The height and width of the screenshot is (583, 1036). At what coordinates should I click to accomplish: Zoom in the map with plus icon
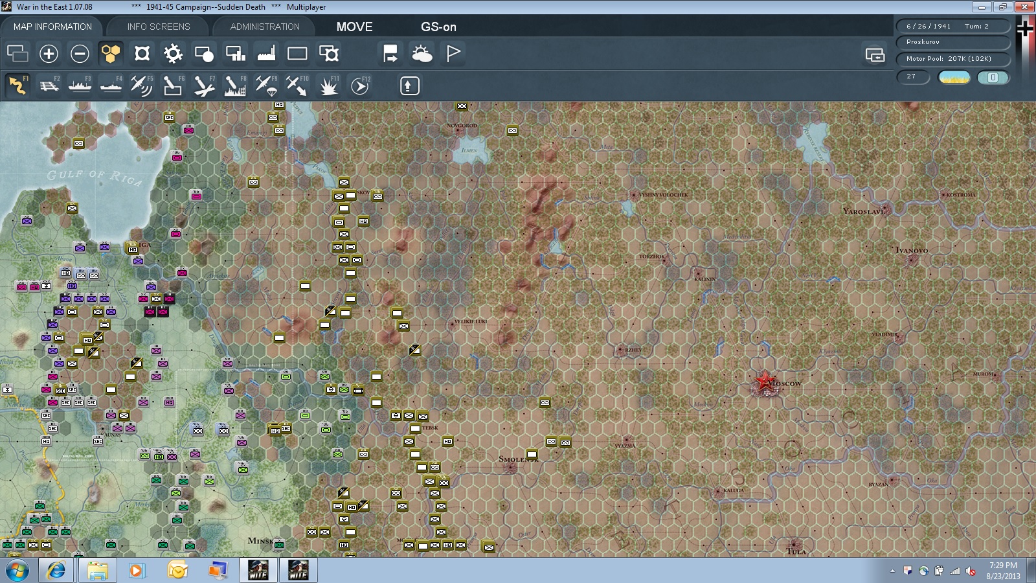(x=49, y=53)
